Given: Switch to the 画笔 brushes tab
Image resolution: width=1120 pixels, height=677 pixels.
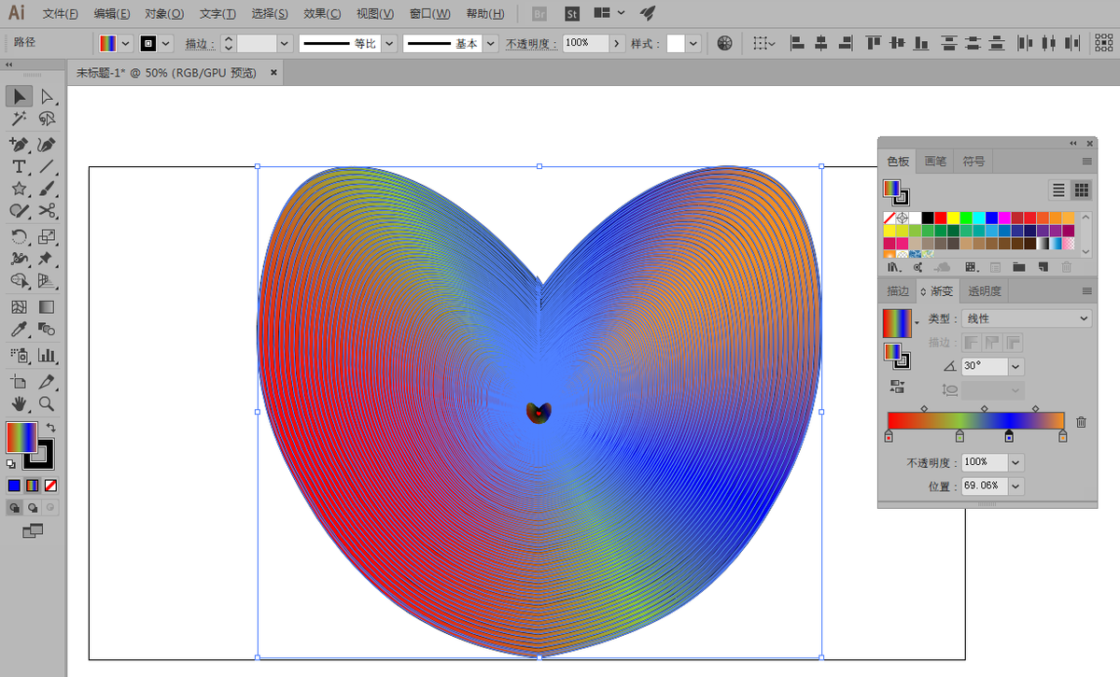Looking at the screenshot, I should [935, 161].
